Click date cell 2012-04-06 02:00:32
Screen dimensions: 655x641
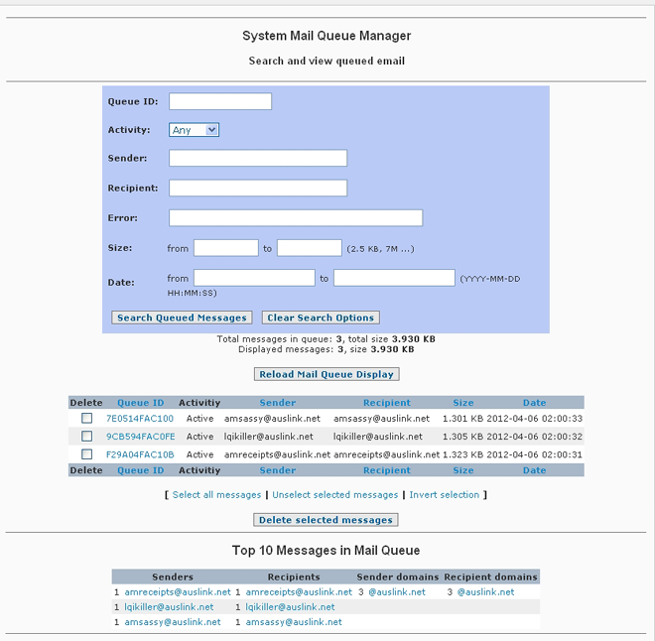[x=534, y=437]
